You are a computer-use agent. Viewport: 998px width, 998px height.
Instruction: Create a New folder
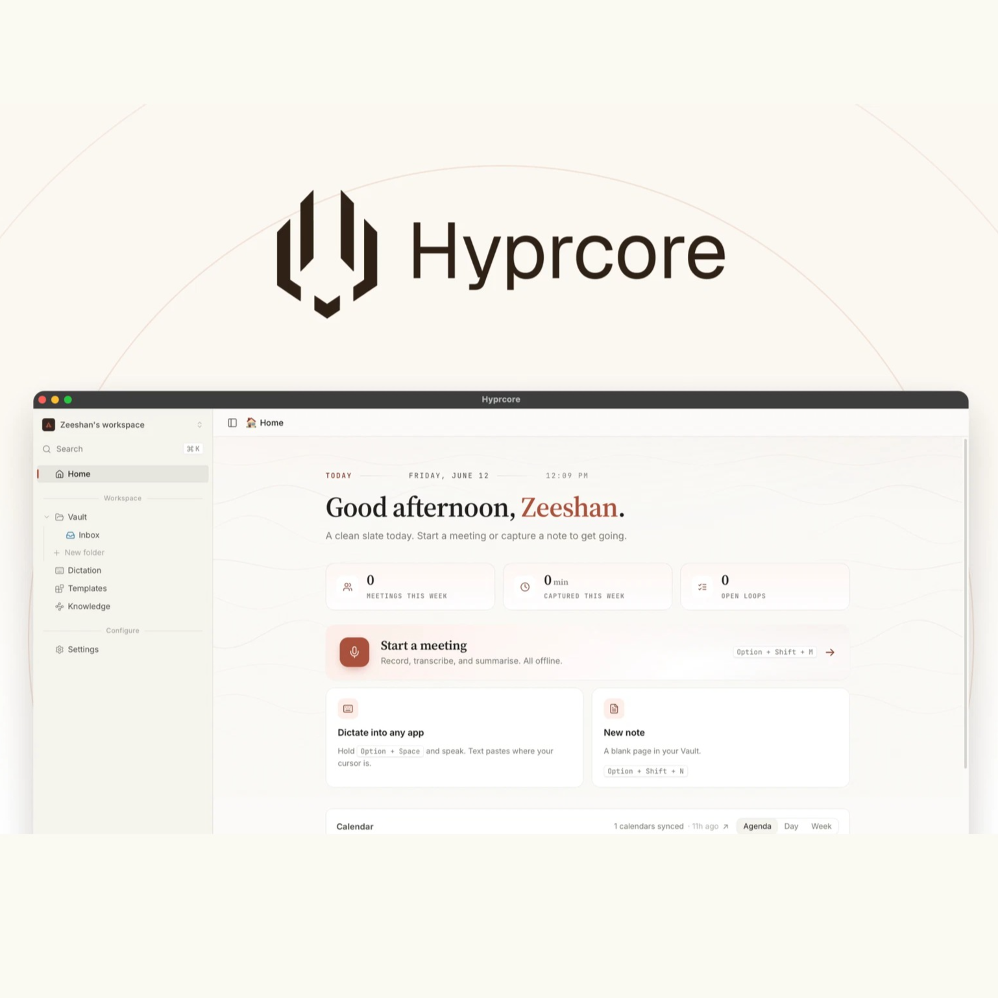coord(84,553)
